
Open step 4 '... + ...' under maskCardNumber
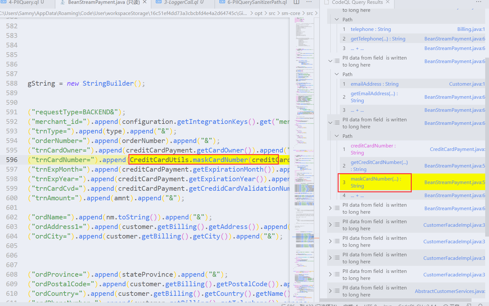click(357, 195)
